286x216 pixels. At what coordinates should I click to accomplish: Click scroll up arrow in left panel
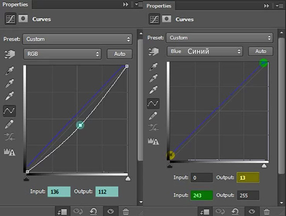[141, 33]
